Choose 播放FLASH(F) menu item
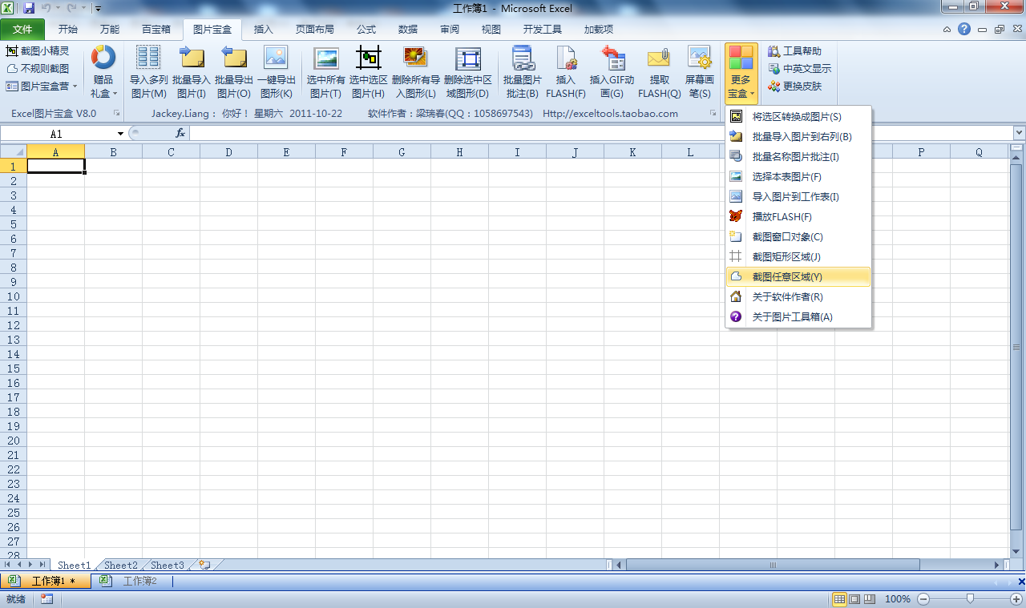Screen dimensions: 1026x608 (798, 217)
